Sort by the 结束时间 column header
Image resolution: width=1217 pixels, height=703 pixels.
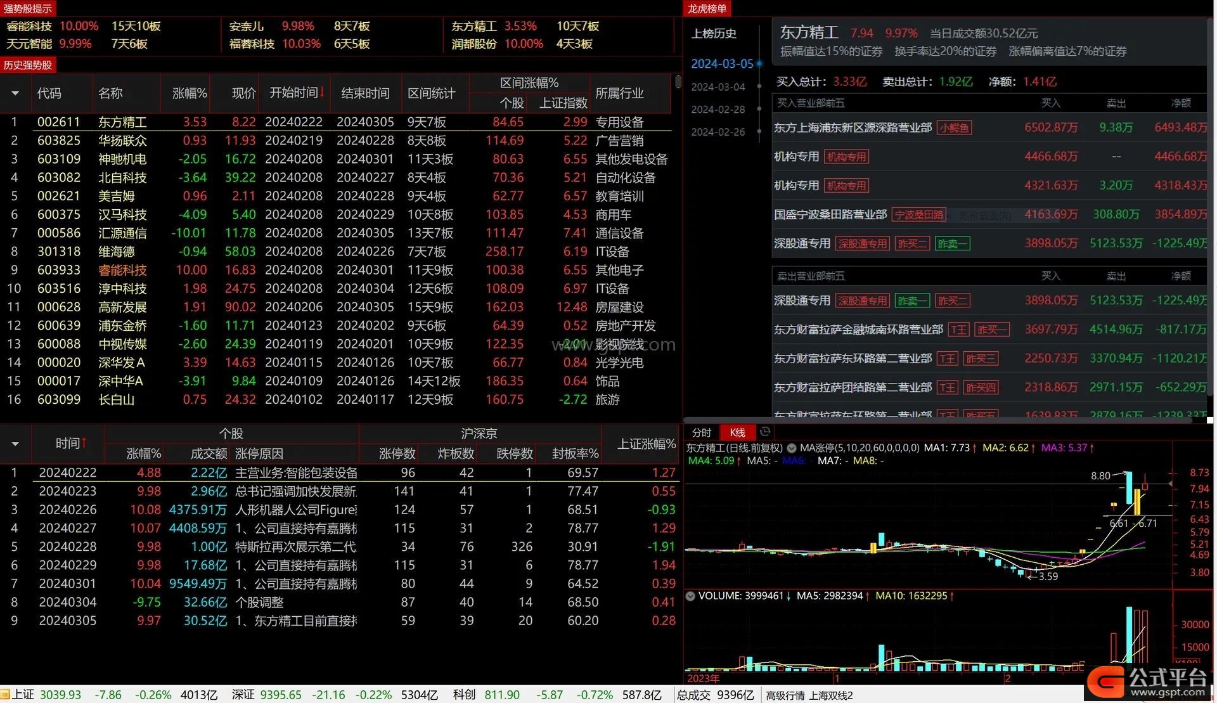pyautogui.click(x=365, y=93)
